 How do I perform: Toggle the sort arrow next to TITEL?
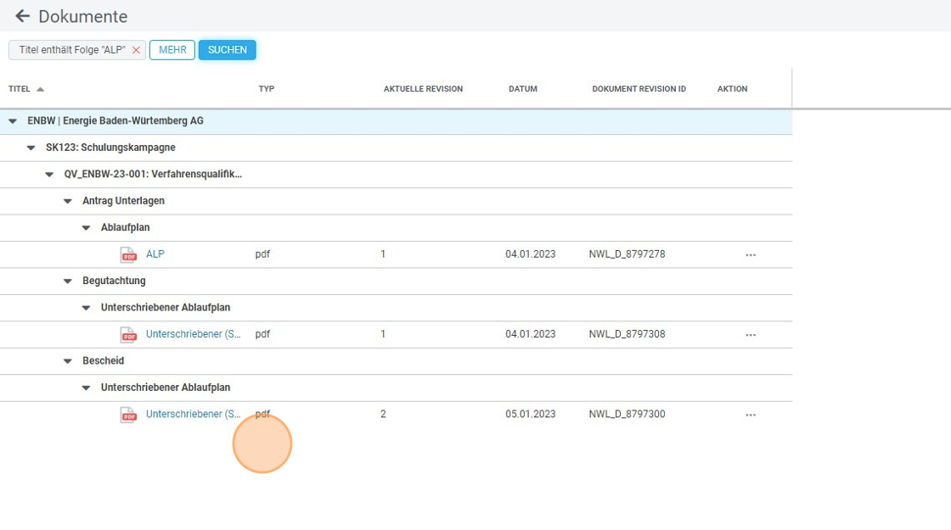pos(40,89)
